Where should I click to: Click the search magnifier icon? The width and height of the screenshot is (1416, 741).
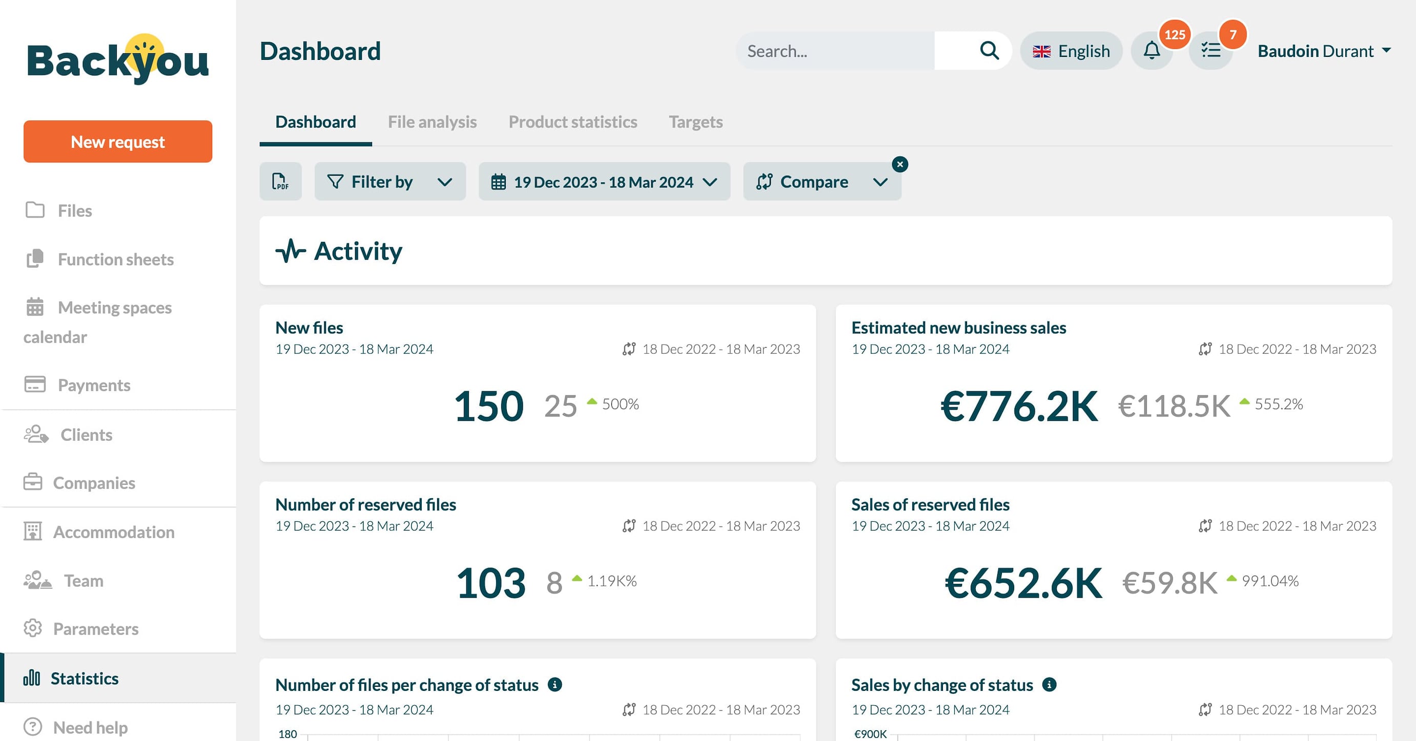(x=989, y=51)
